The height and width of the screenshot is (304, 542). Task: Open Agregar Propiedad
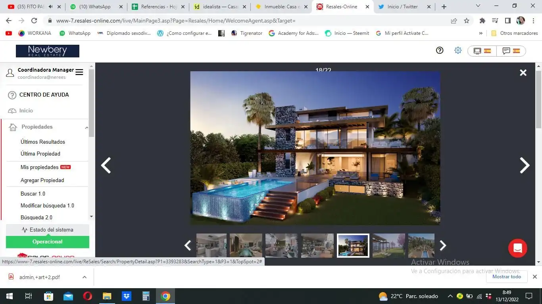42,180
